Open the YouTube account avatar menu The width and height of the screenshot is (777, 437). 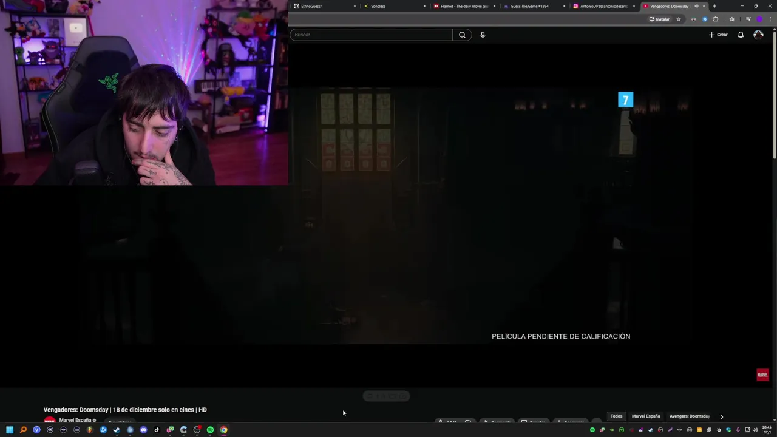tap(758, 35)
